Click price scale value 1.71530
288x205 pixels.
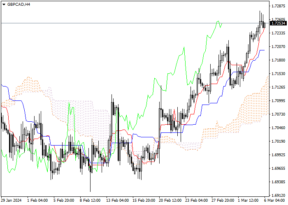(x=278, y=74)
